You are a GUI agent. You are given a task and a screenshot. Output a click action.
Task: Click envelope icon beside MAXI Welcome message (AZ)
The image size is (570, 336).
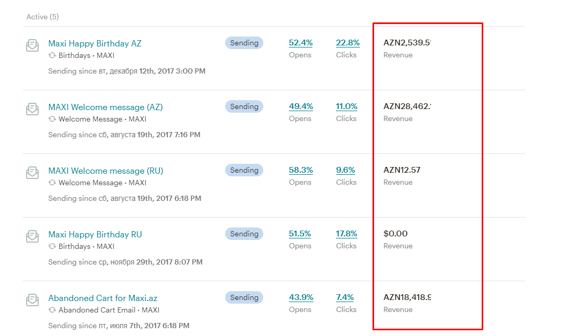tap(32, 109)
